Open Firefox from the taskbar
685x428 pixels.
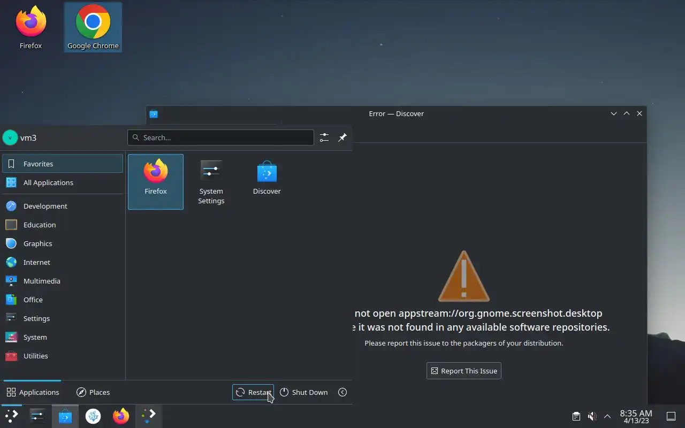coord(121,416)
